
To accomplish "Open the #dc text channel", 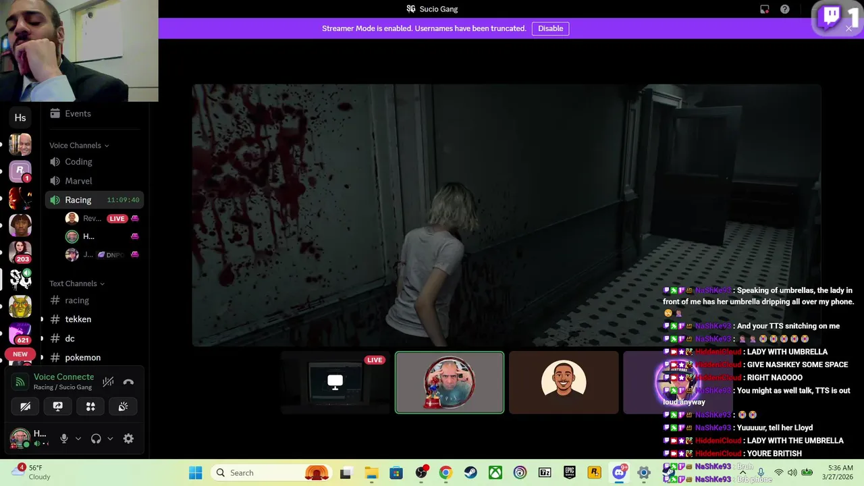I will (94, 338).
